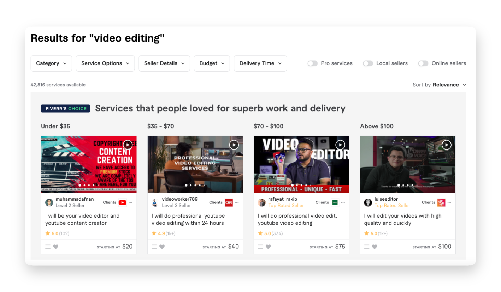Open more clients dots on luiseeditor card
Image resolution: width=501 pixels, height=292 pixels.
449,203
